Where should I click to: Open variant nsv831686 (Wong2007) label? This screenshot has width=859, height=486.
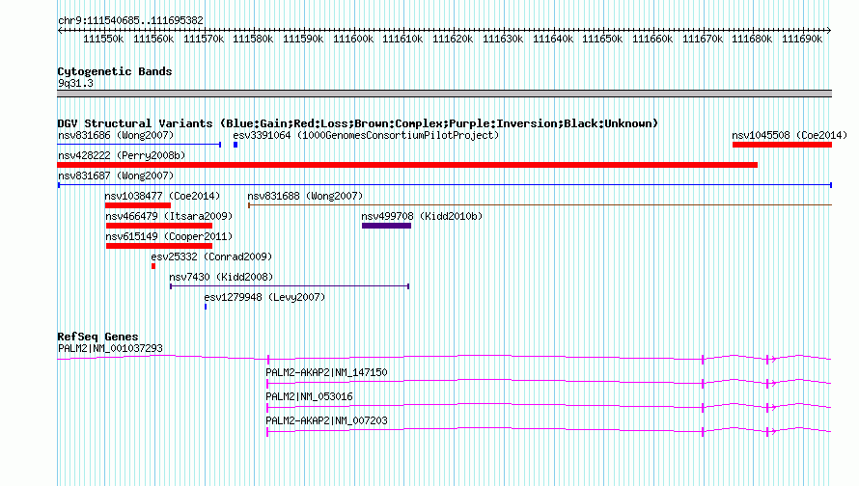pyautogui.click(x=116, y=135)
